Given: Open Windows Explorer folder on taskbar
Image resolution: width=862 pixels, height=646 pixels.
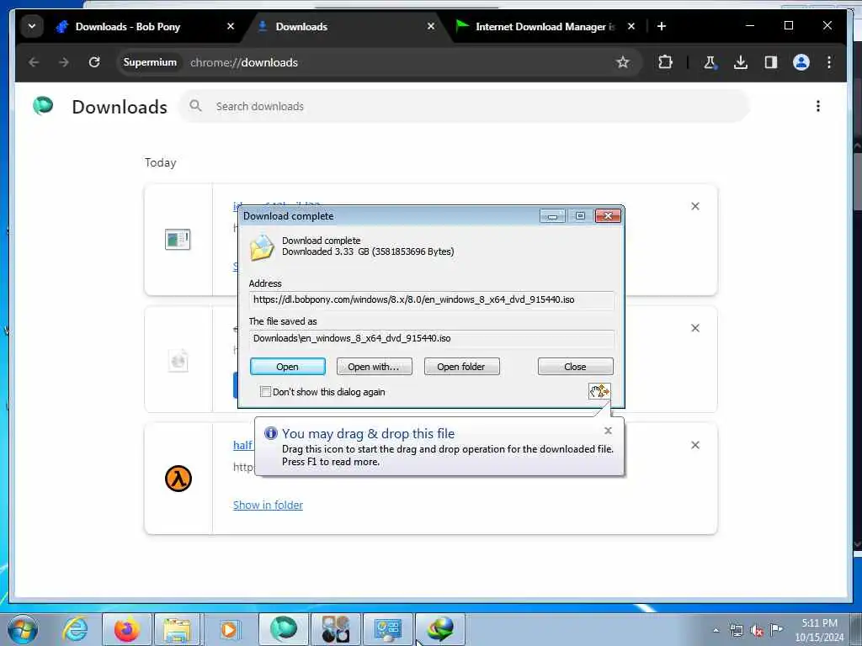Looking at the screenshot, I should 177,629.
